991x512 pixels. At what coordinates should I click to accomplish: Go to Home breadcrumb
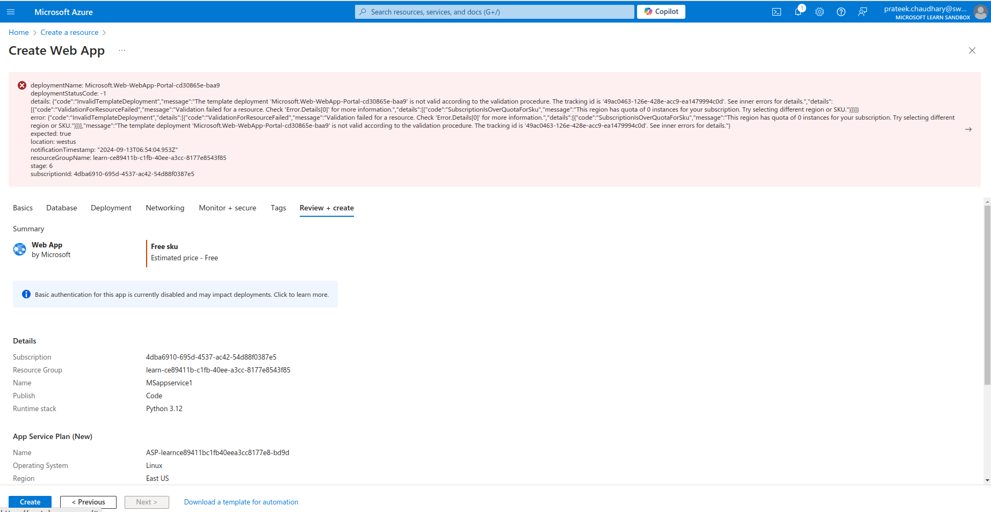pyautogui.click(x=19, y=32)
